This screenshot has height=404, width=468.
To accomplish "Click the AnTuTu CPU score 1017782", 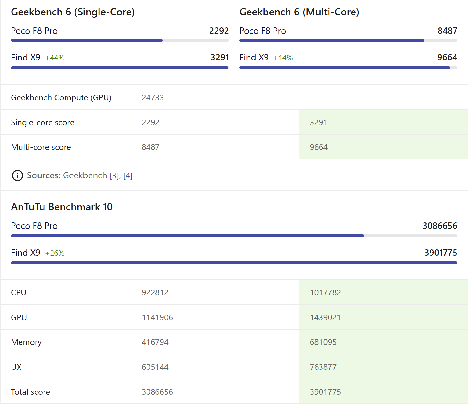I will tap(325, 292).
